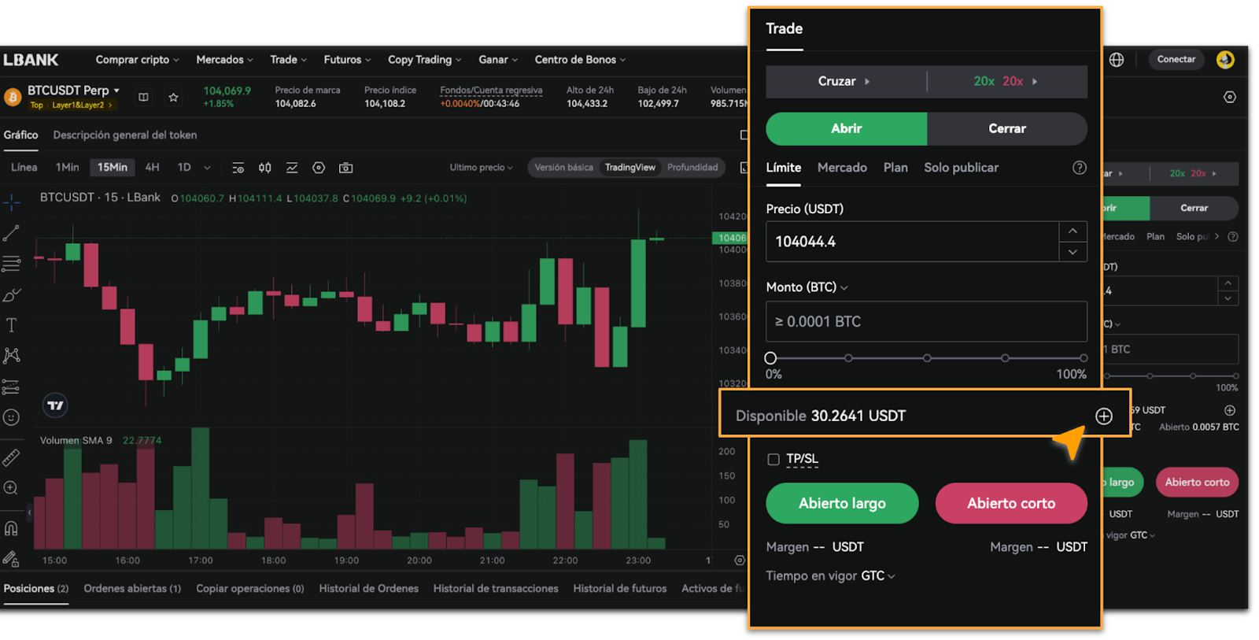Open chart settings hexagon icon in toolbar
1259x640 pixels.
319,168
